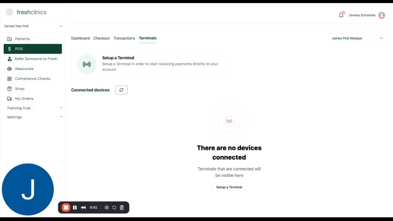Click the Setup a Terminal button
The width and height of the screenshot is (393, 221).
click(x=229, y=187)
